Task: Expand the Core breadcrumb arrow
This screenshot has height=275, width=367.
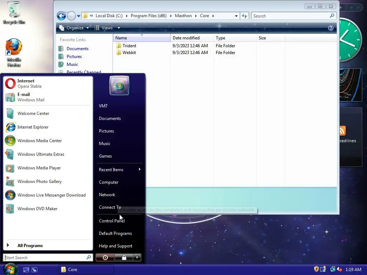Action: point(213,16)
